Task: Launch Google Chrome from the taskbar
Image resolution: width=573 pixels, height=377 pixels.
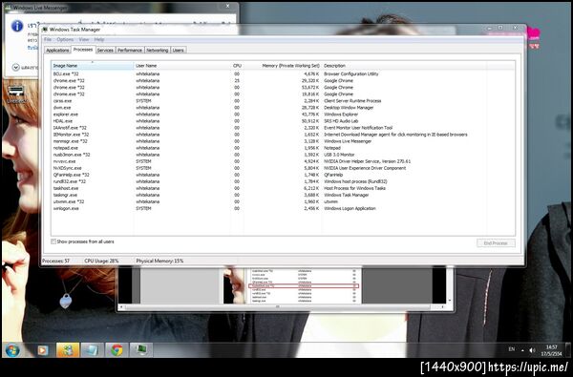Action: 117,350
